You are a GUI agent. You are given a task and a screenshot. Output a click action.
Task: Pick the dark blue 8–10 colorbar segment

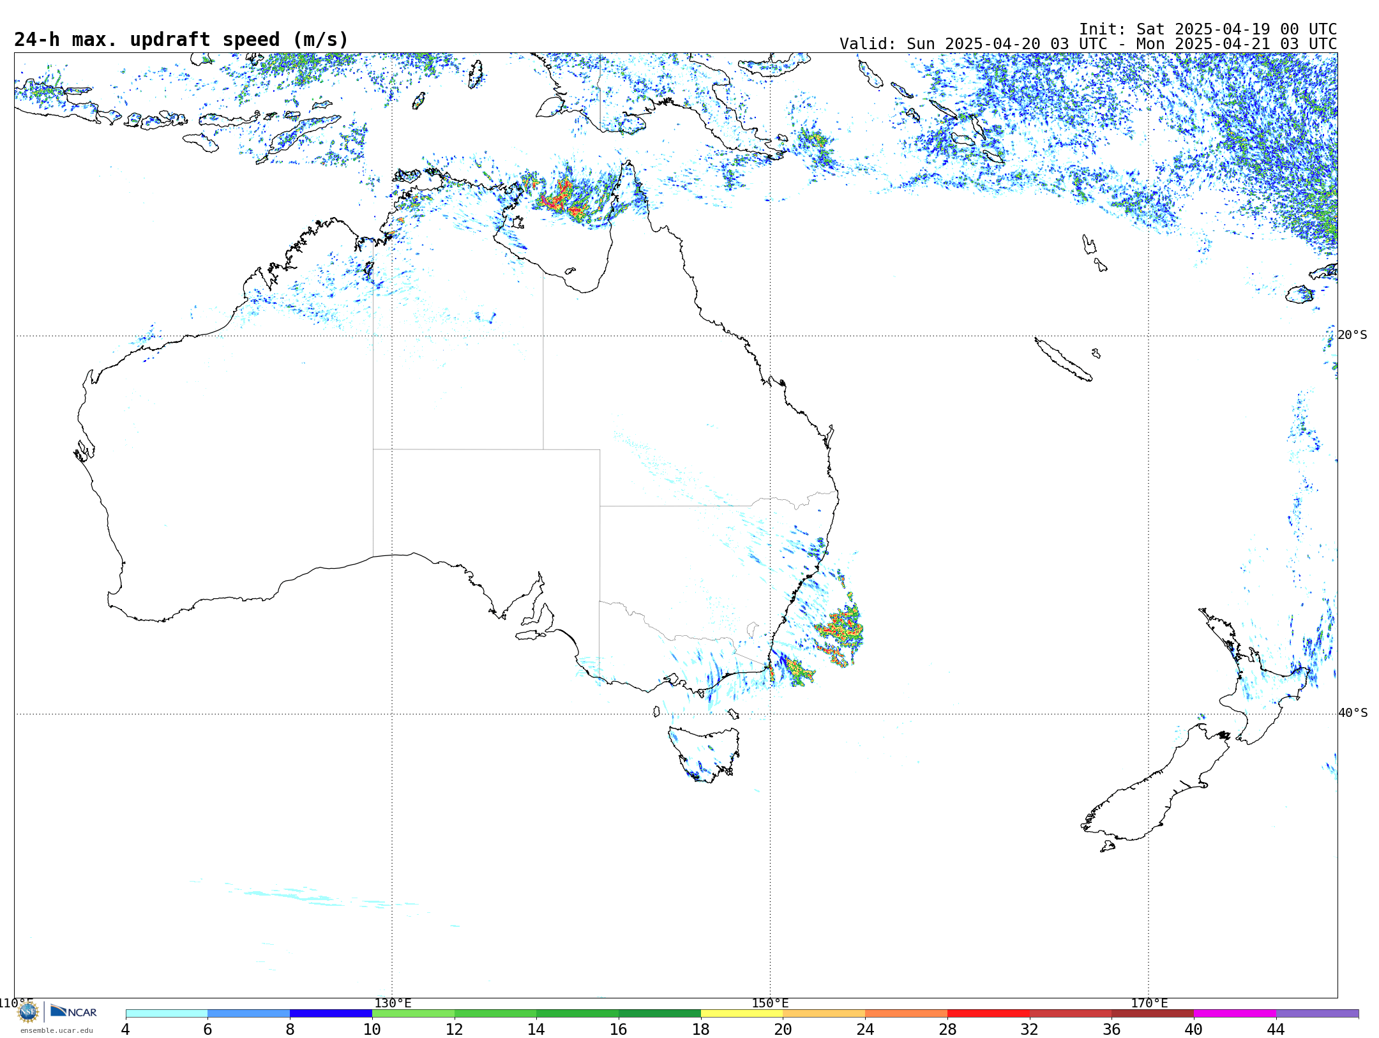click(331, 1014)
